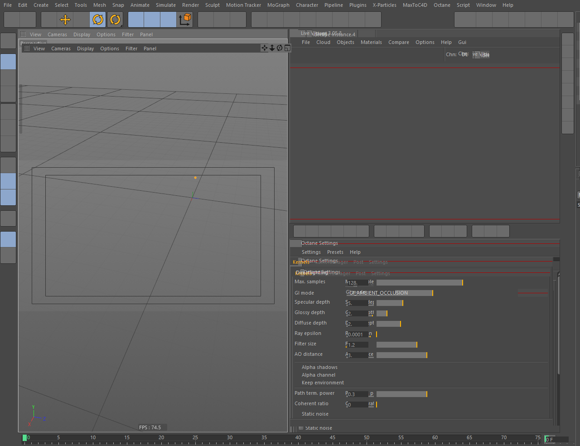Open the Objects menu in Live Viewer
The height and width of the screenshot is (446, 580).
pyautogui.click(x=346, y=42)
